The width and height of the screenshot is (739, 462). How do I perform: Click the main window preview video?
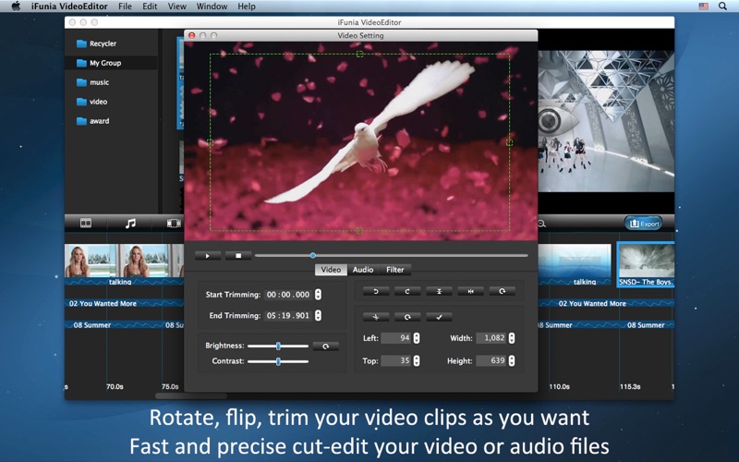(606, 121)
